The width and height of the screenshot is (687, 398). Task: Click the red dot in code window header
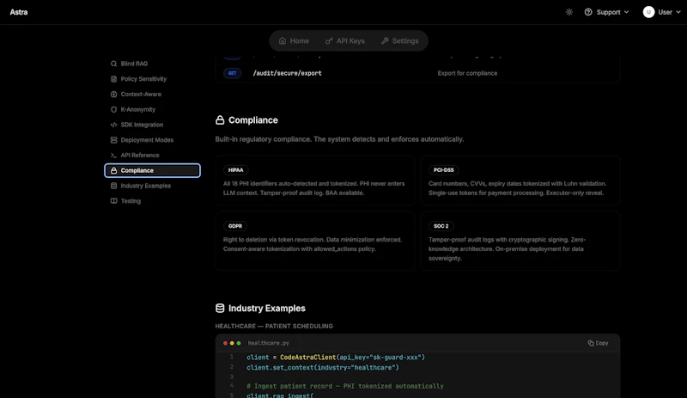(225, 343)
